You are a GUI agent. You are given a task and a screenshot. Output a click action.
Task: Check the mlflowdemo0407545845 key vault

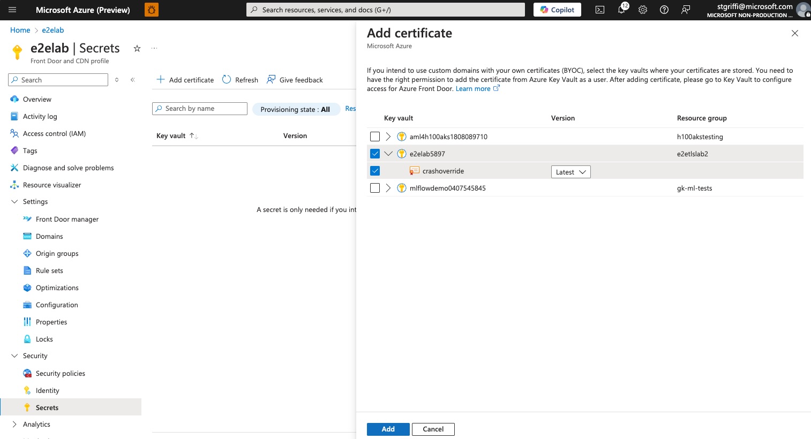point(374,188)
